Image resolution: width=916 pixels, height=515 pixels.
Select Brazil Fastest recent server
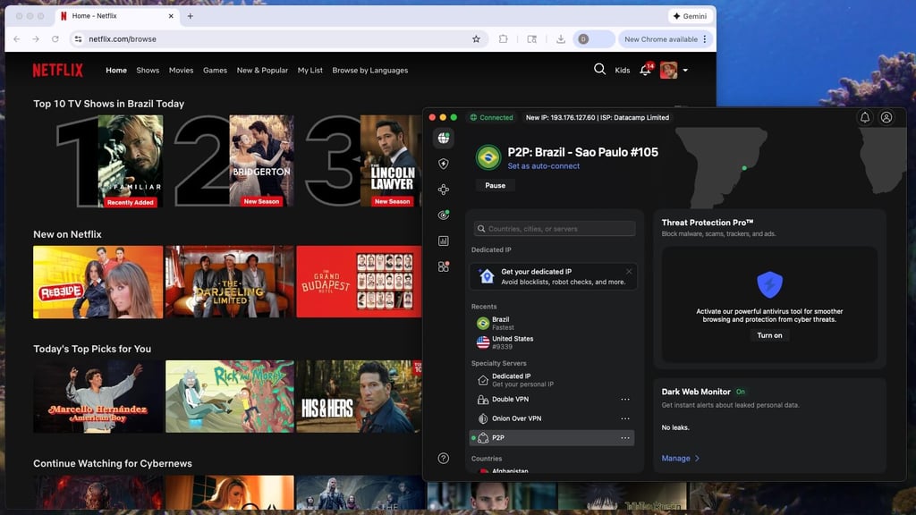[551, 323]
